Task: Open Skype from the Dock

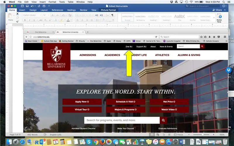Action: (x=89, y=142)
